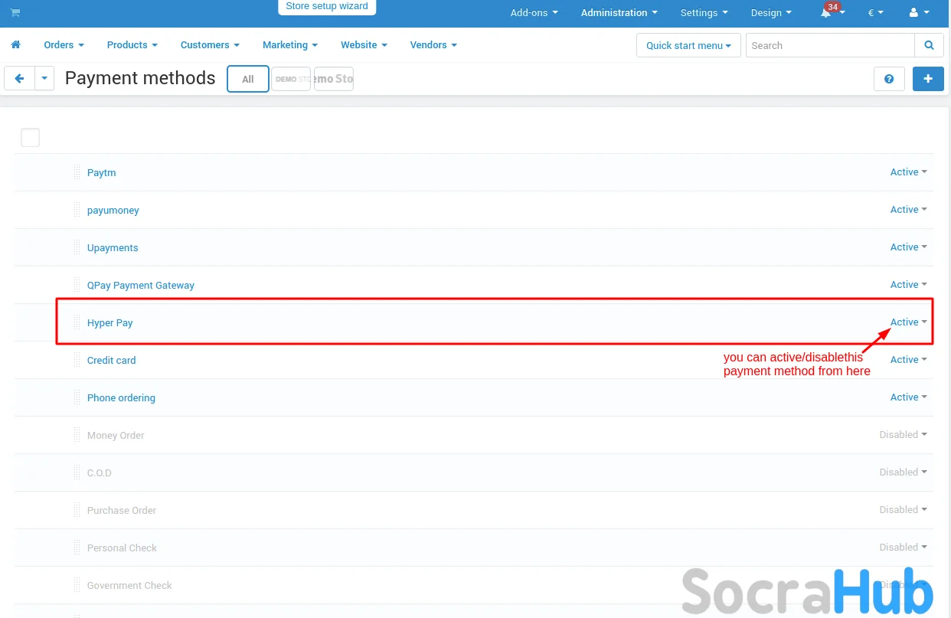Open the Quick start menu dropdown
The image size is (951, 618).
(688, 45)
